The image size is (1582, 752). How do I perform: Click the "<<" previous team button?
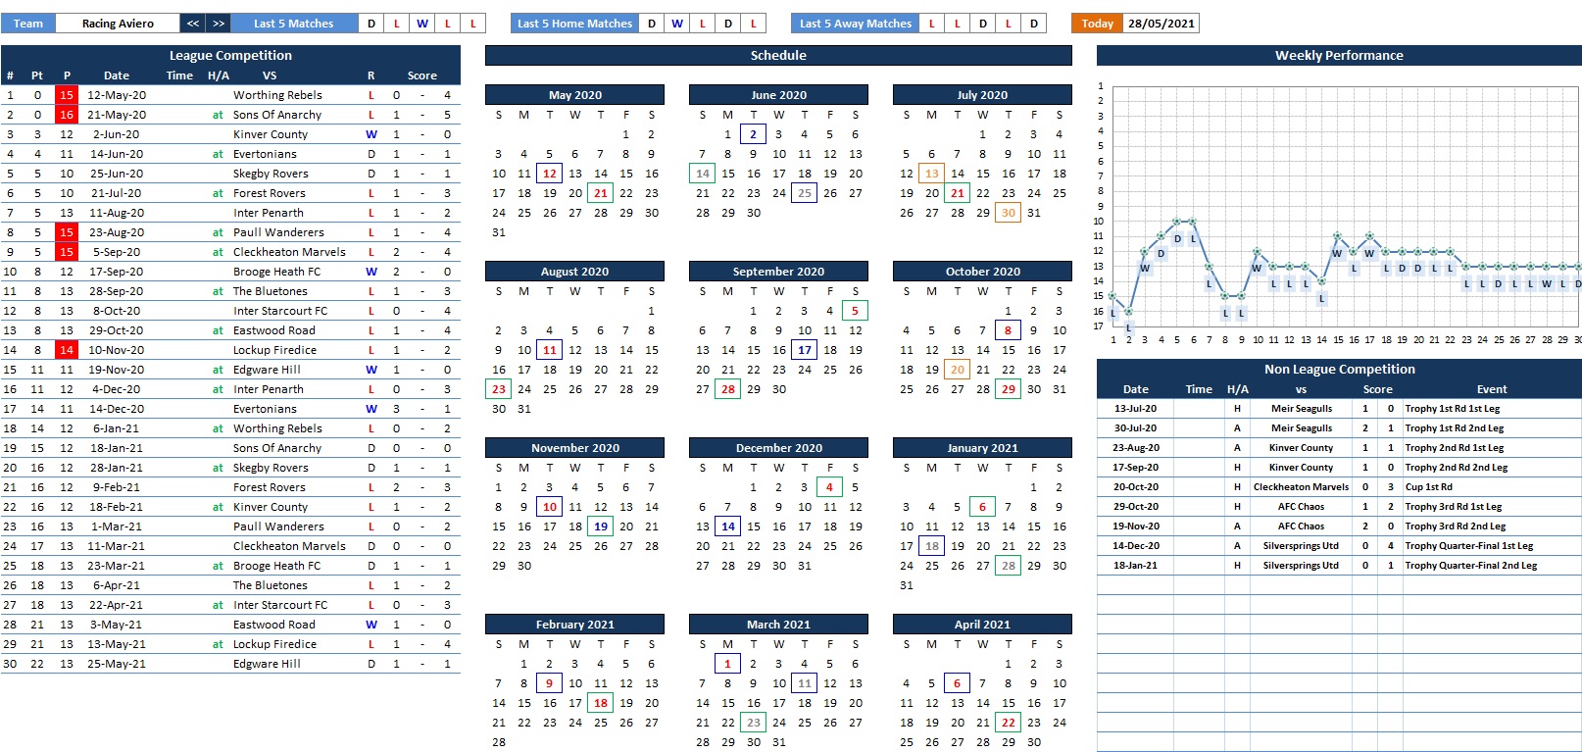coord(193,24)
